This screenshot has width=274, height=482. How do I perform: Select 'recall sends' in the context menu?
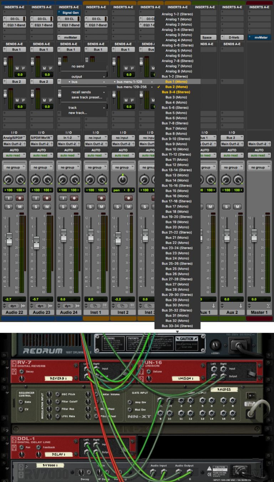(x=81, y=92)
